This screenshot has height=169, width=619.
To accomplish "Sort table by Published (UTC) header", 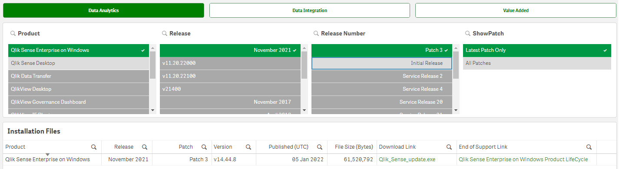I will pyautogui.click(x=288, y=147).
